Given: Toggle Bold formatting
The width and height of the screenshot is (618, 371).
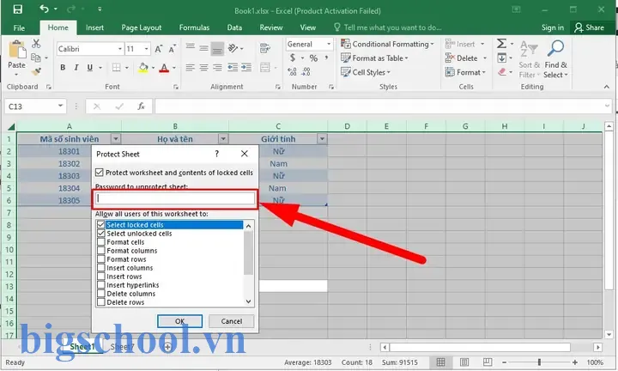Looking at the screenshot, I should (x=63, y=68).
